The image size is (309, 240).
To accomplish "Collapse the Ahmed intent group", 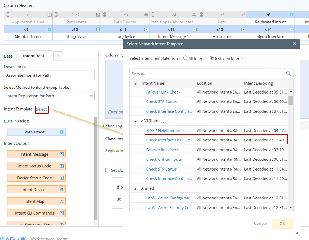I will click(x=136, y=188).
